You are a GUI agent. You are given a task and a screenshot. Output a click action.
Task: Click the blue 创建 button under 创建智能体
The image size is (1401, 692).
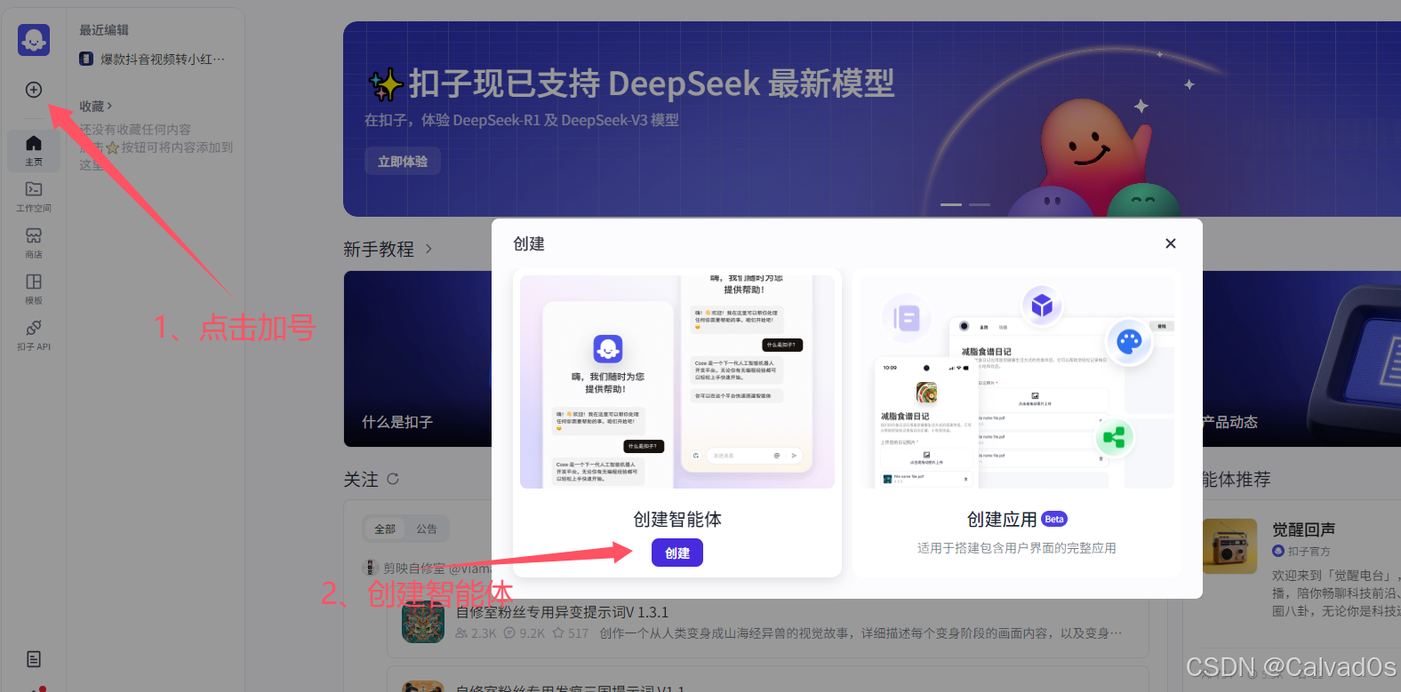677,553
